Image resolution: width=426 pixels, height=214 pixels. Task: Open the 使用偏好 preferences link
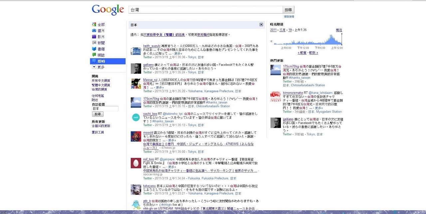pos(203,35)
